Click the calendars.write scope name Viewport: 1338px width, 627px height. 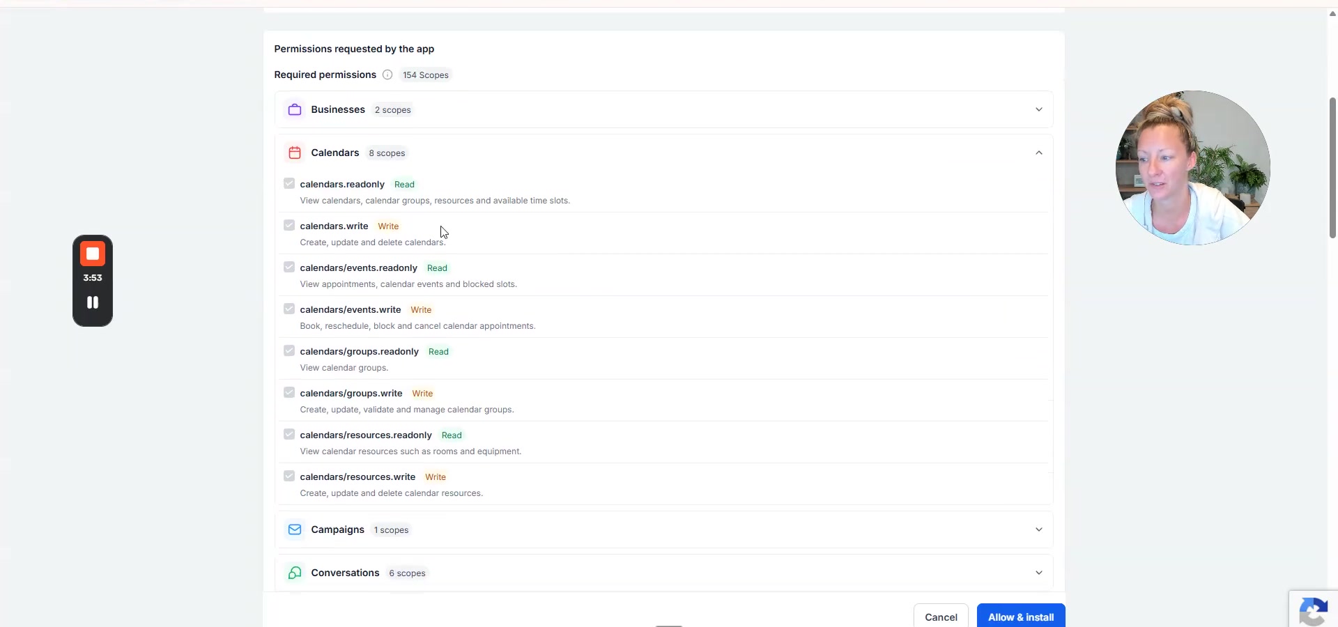[334, 226]
